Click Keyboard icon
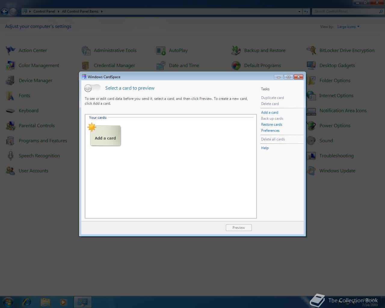This screenshot has height=308, width=385. tap(11, 111)
